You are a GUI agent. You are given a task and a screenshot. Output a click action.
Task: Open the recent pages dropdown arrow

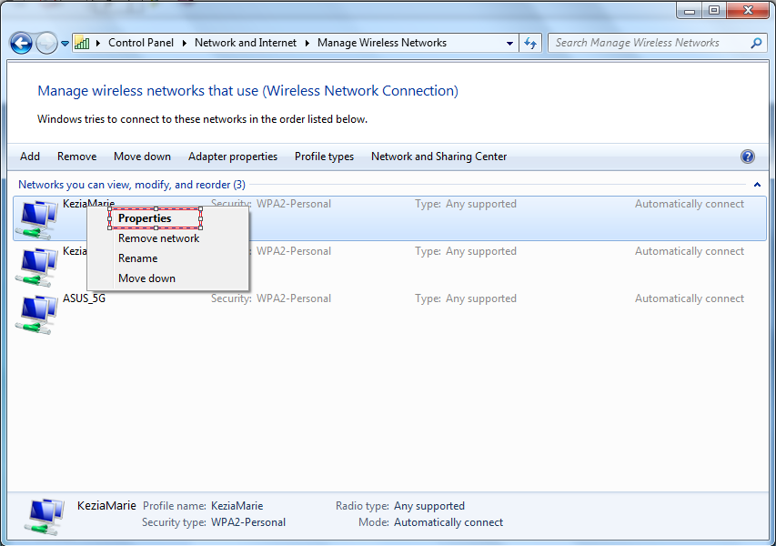pos(65,44)
